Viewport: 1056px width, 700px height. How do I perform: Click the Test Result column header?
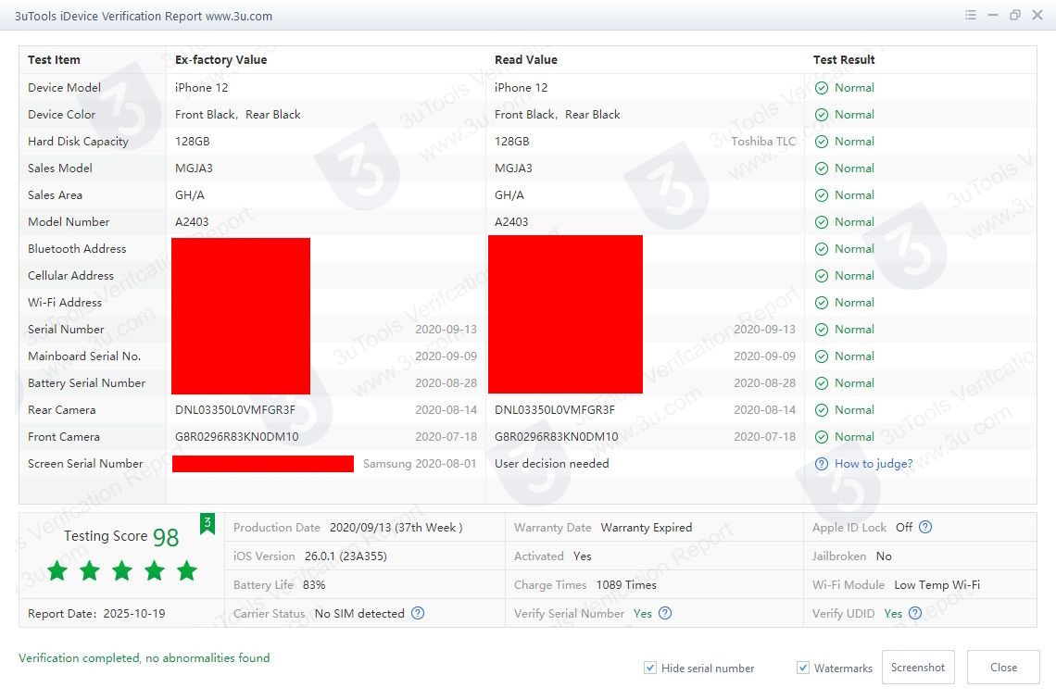(844, 60)
